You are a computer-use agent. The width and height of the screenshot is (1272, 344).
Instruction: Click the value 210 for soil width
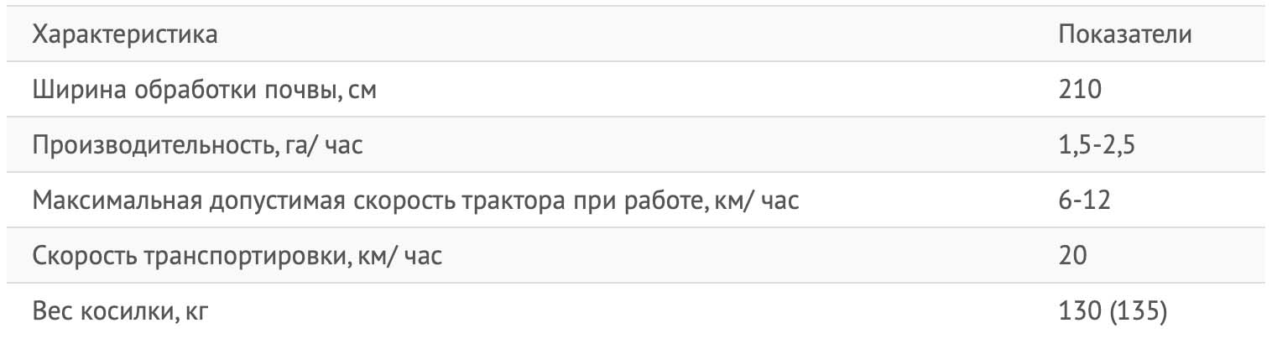pyautogui.click(x=1079, y=90)
